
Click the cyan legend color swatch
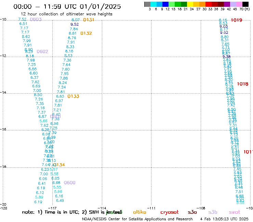point(154,4)
